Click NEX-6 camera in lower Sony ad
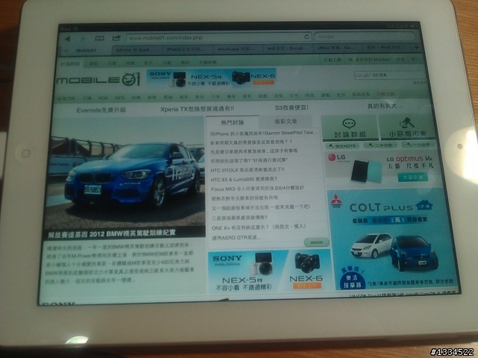The height and width of the screenshot is (358, 478). (x=307, y=263)
